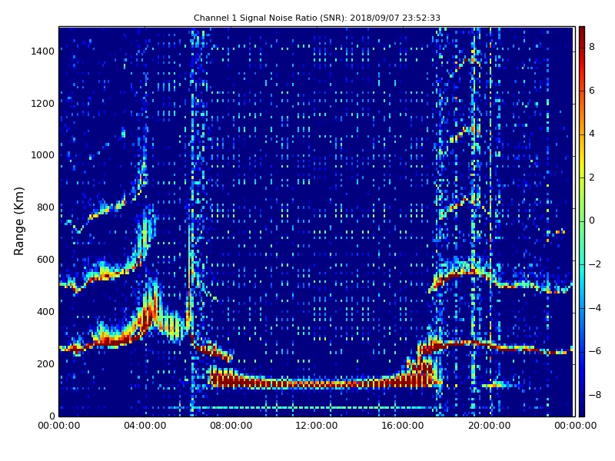
Task: Click the rightmost 00:00:00 time axis label
Action: coord(575,426)
